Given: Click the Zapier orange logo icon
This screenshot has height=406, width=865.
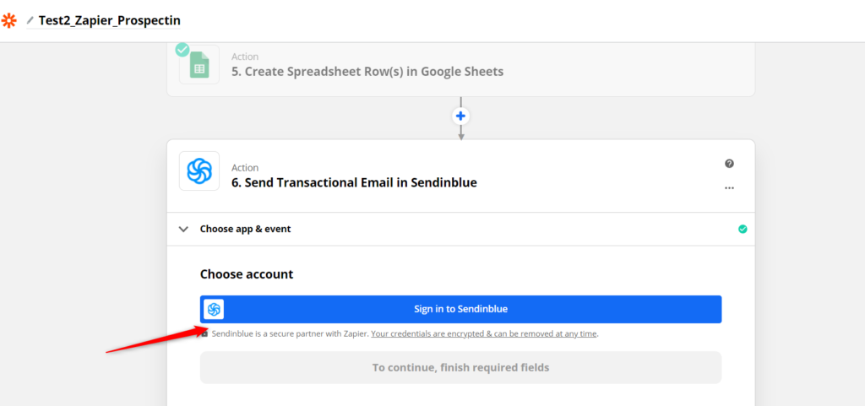Looking at the screenshot, I should click(8, 21).
